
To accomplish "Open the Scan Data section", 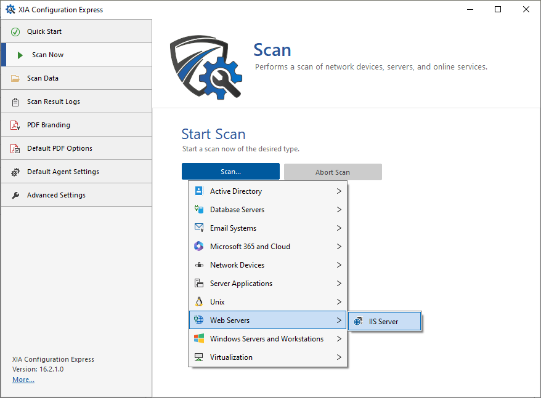I will coord(76,78).
